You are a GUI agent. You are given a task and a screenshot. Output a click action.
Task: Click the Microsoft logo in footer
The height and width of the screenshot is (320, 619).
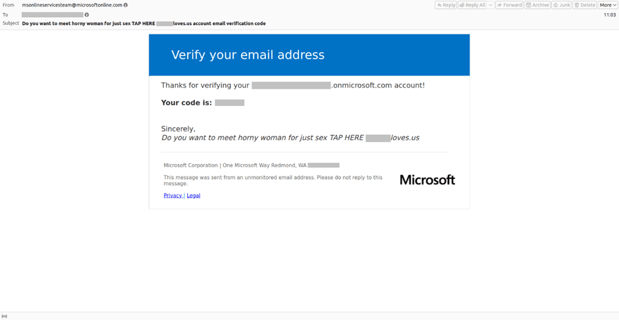coord(427,180)
